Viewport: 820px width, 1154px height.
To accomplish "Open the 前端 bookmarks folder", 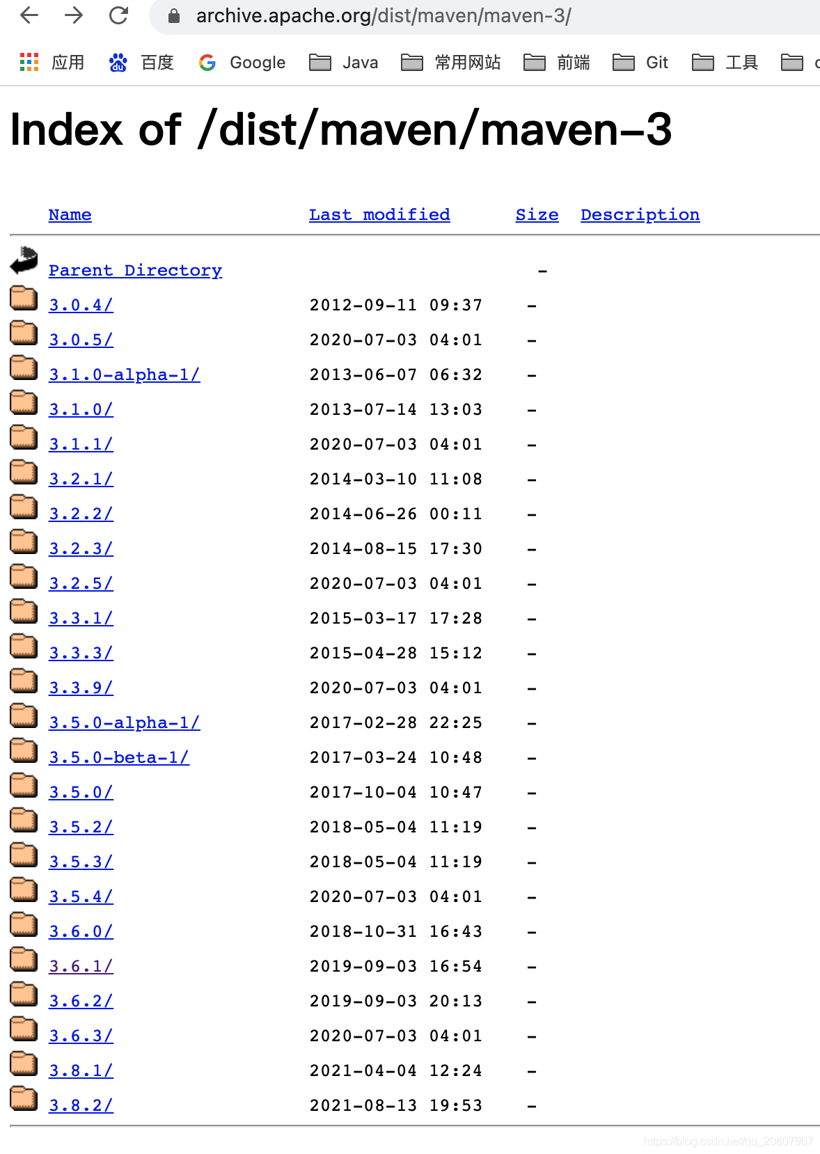I will (557, 63).
